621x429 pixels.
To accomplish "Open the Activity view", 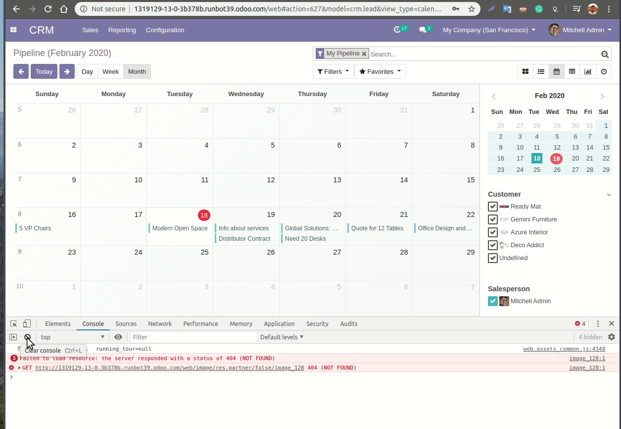I will click(604, 71).
